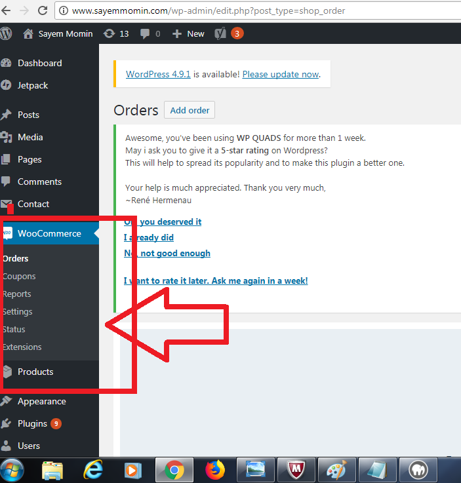
Task: Open the Sayem Momin site link
Action: [66, 33]
